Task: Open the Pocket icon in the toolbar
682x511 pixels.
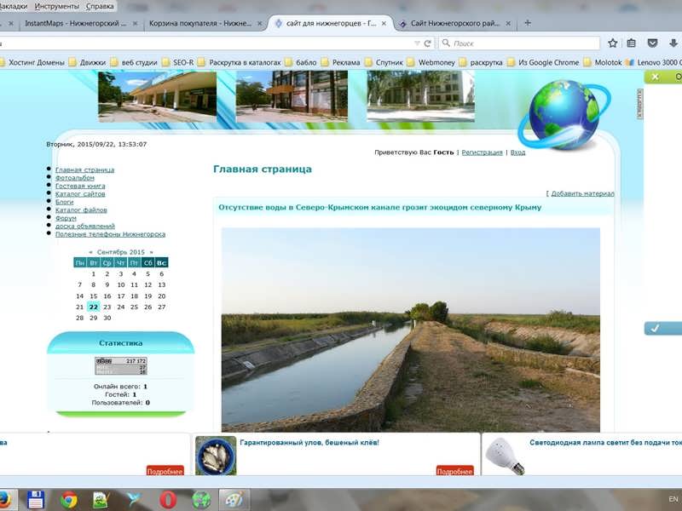Action: click(x=652, y=43)
